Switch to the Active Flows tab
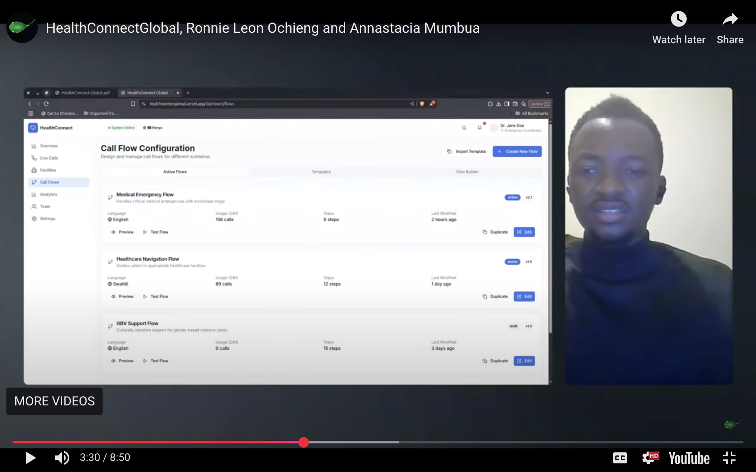Screen dimensions: 756x472 pyautogui.click(x=175, y=172)
